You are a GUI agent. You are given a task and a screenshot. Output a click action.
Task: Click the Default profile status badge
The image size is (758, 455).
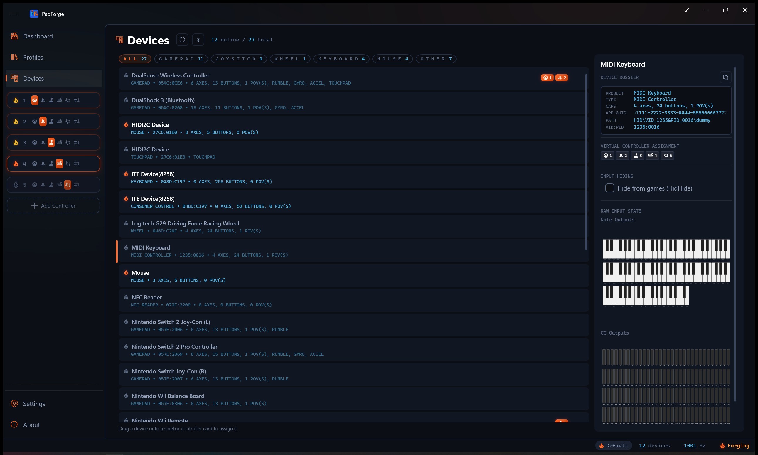click(x=613, y=446)
